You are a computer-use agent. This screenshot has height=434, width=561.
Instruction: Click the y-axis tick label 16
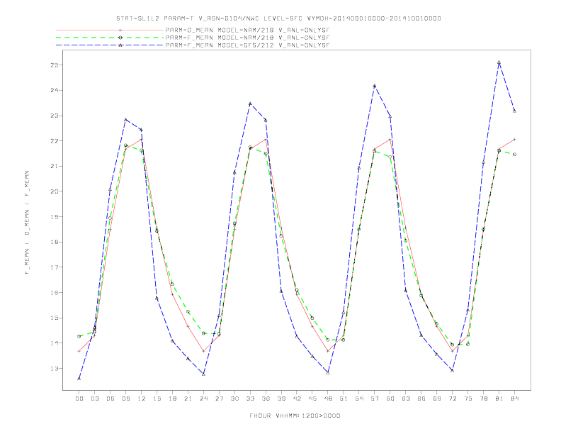pos(55,293)
